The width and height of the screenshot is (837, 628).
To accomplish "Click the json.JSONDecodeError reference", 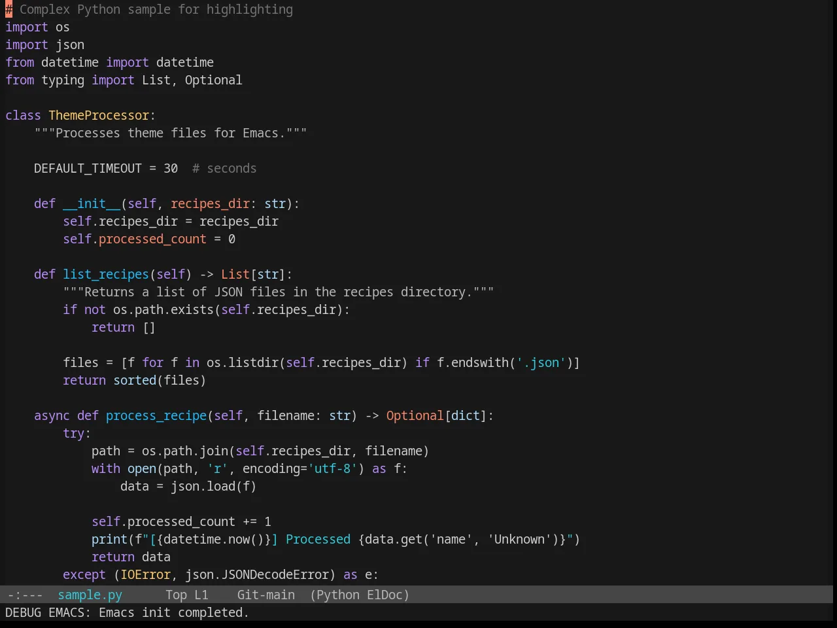I will (x=257, y=574).
